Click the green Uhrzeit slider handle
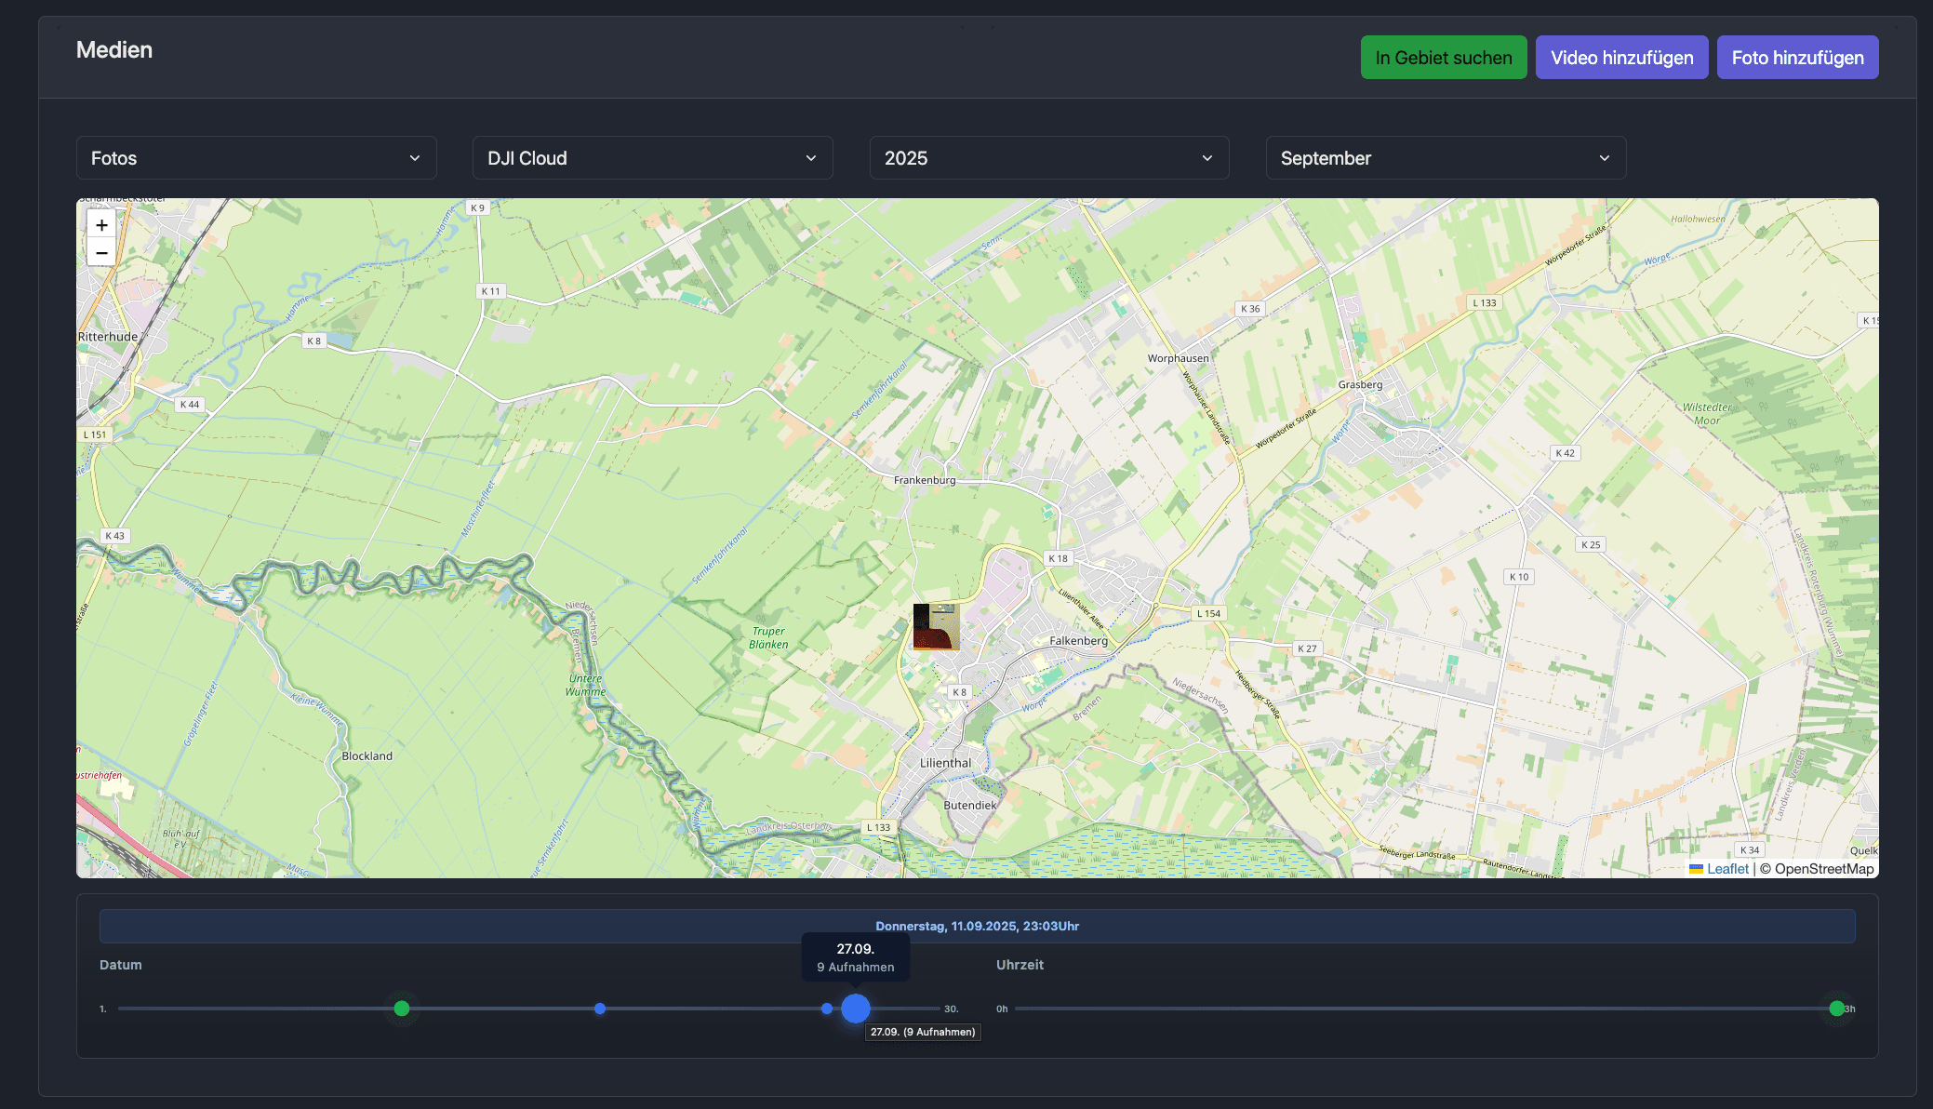 pyautogui.click(x=1836, y=1009)
